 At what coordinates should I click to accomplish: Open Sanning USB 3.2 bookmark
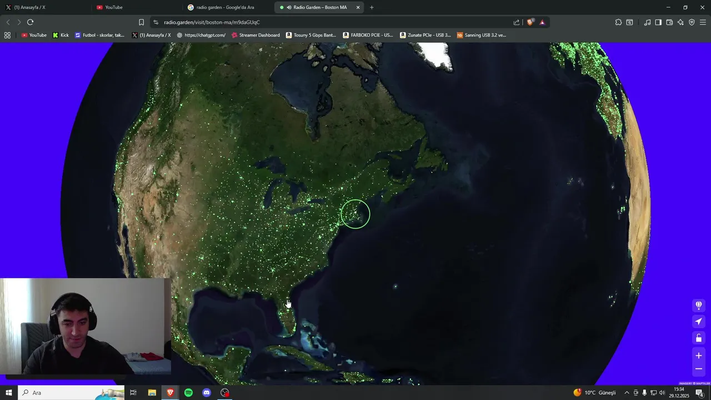pos(482,35)
